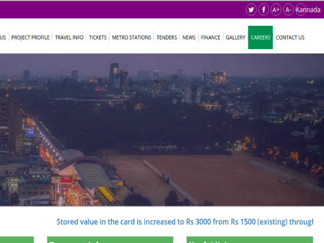Select the highlighted Careers menu item
The width and height of the screenshot is (324, 243).
[x=260, y=37]
